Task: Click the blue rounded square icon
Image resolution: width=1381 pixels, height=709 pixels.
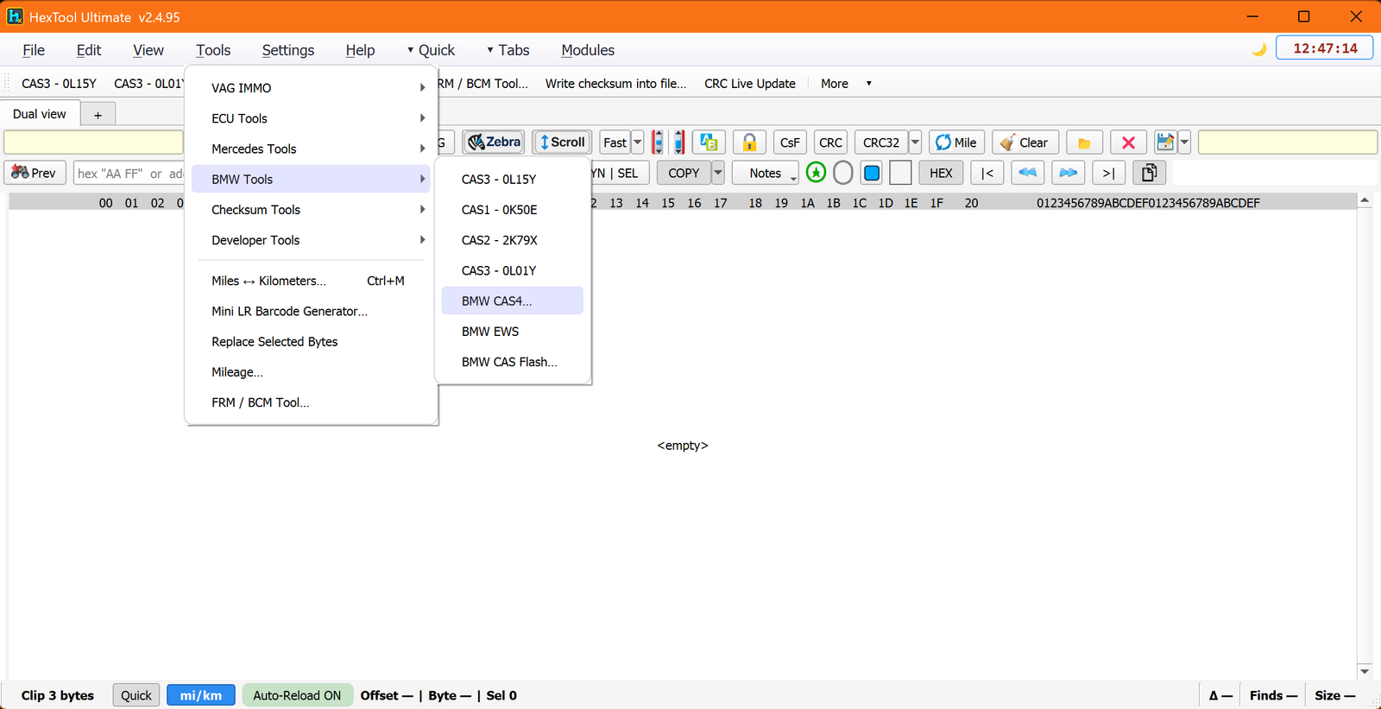Action: [872, 173]
